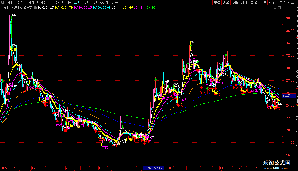
Task: Click the 叠加 overlay button
Action: (226, 3)
